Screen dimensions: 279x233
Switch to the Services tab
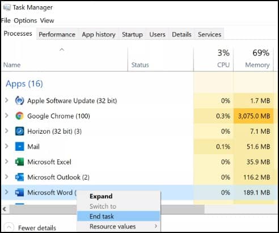coord(209,35)
